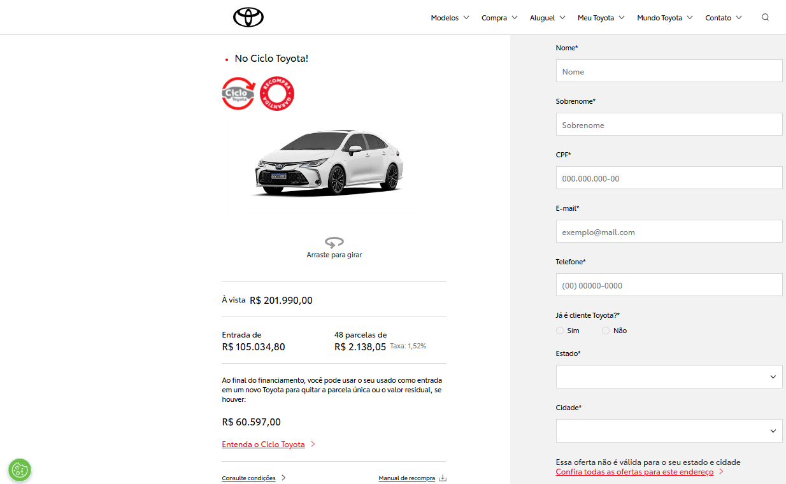Open the Estado dropdown

[x=669, y=377]
